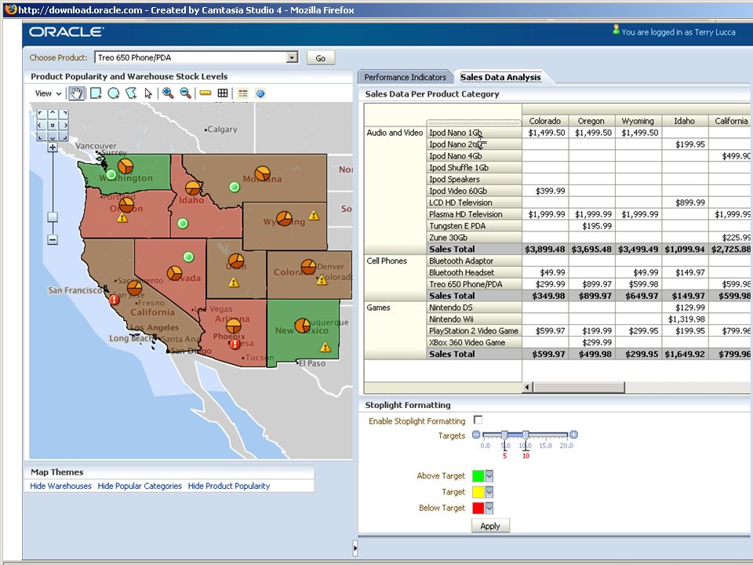This screenshot has height=565, width=753.
Task: Select the Sales Data Analysis tab
Action: click(x=500, y=78)
